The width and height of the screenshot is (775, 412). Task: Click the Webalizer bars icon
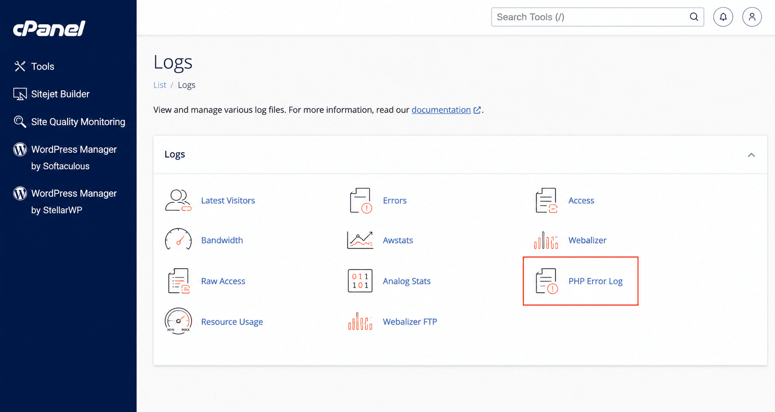(546, 240)
